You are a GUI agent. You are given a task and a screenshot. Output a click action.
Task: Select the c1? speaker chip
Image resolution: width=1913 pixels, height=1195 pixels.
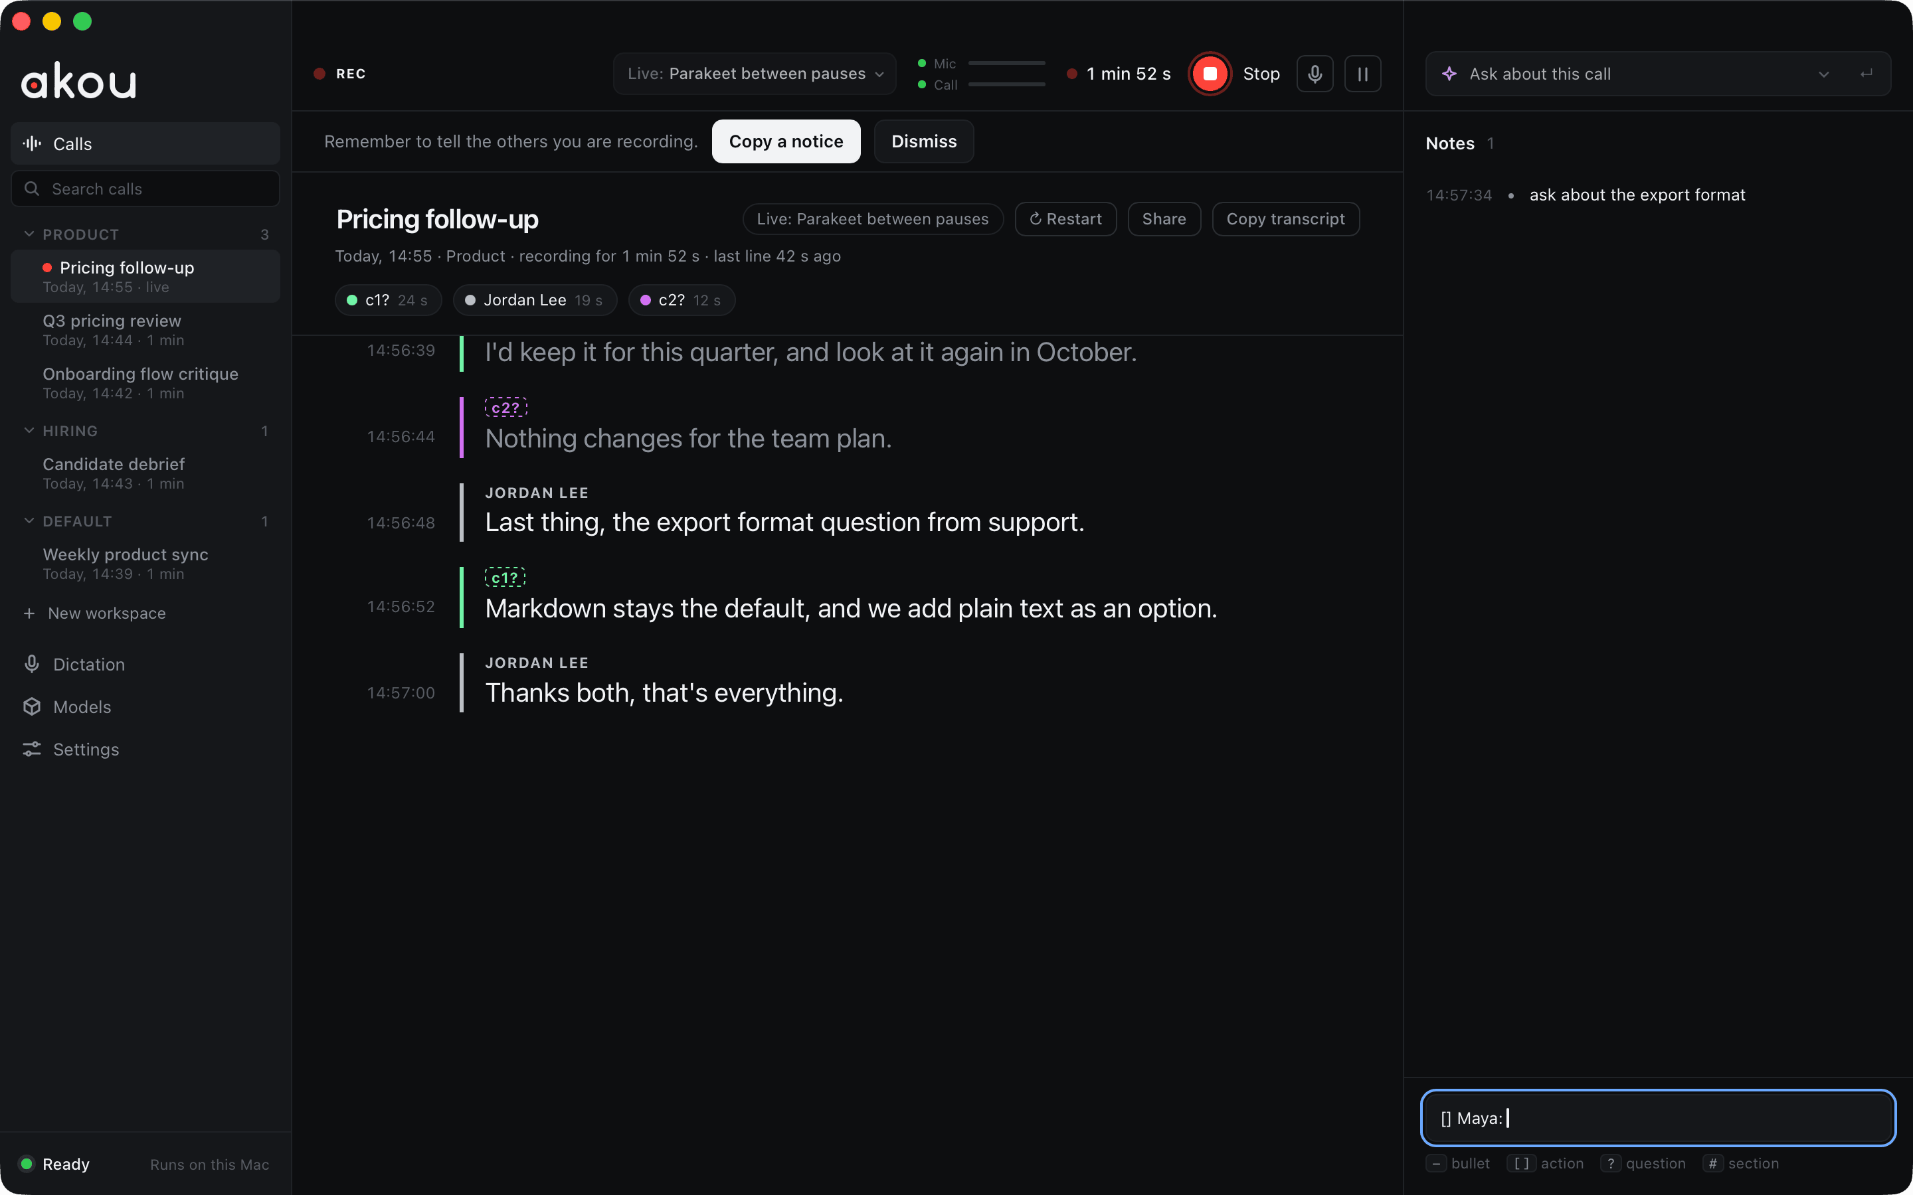388,300
